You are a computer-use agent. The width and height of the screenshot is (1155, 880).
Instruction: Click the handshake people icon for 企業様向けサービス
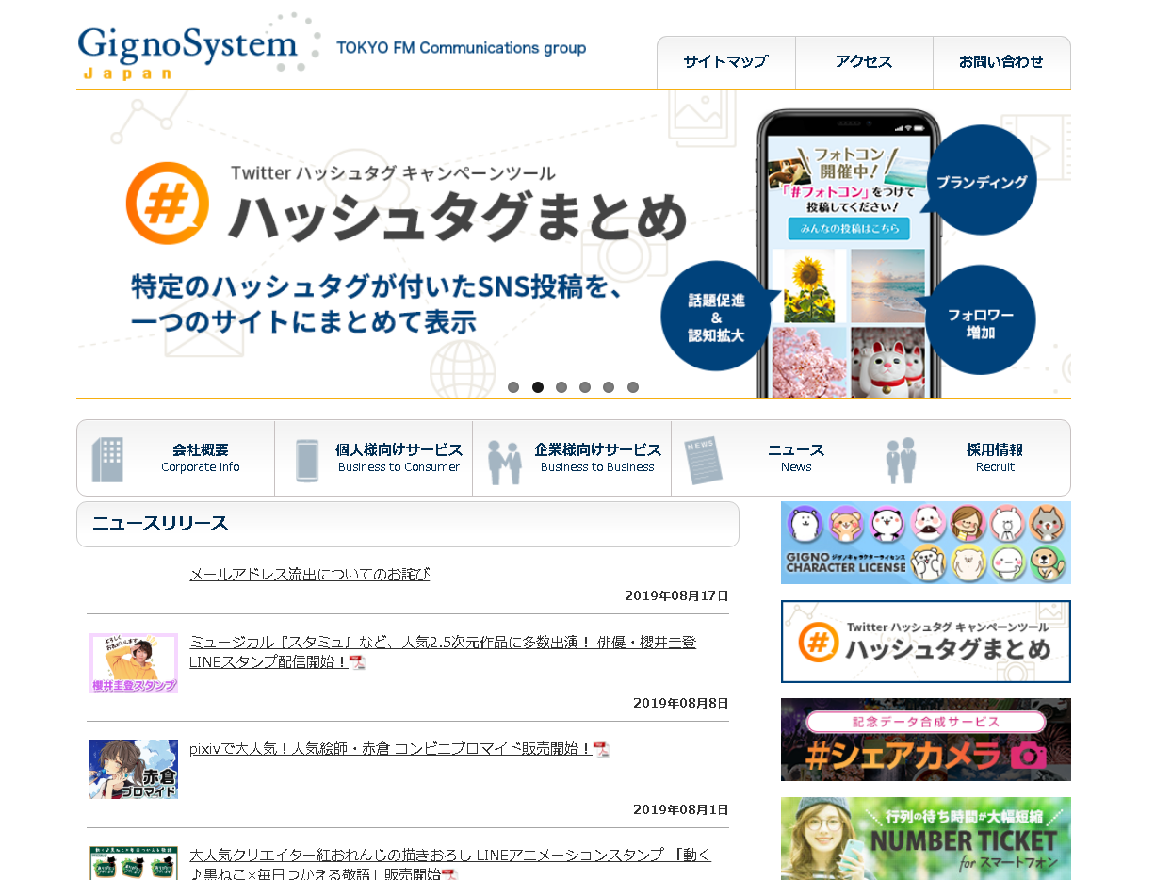point(505,461)
